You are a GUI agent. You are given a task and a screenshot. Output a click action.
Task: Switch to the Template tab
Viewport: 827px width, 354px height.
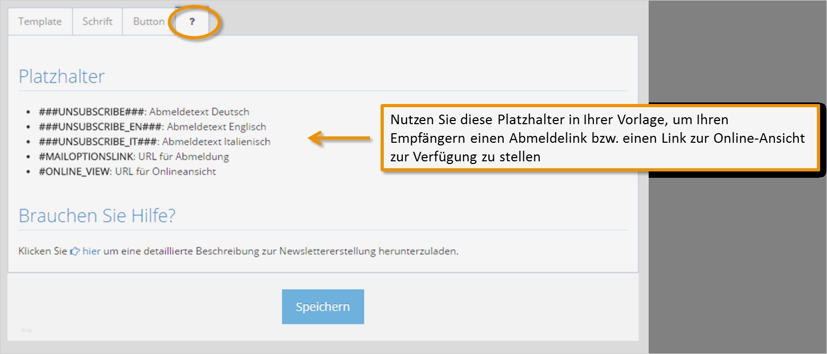(39, 22)
